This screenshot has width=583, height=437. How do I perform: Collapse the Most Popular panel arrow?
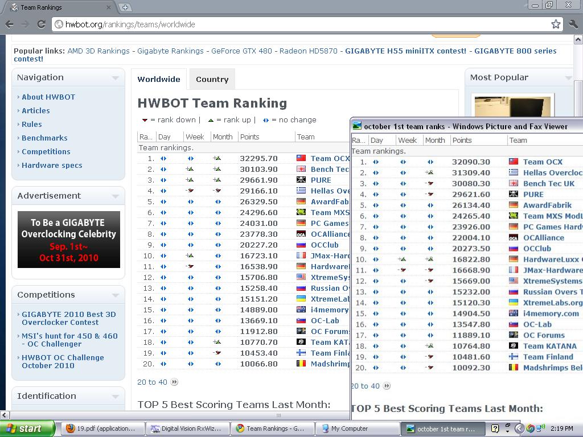pos(568,78)
